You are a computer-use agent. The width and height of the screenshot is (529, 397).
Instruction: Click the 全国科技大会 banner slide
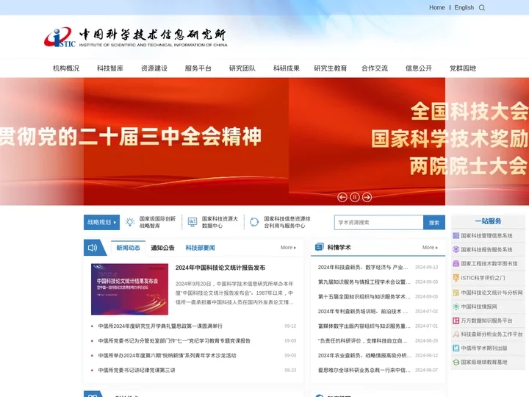409,141
